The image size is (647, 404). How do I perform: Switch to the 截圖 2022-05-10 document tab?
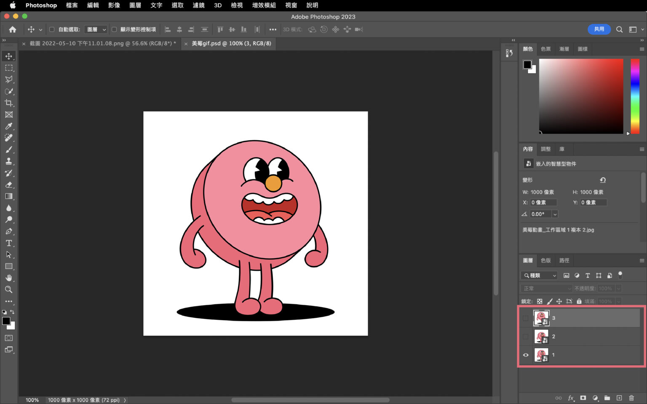[x=103, y=43]
